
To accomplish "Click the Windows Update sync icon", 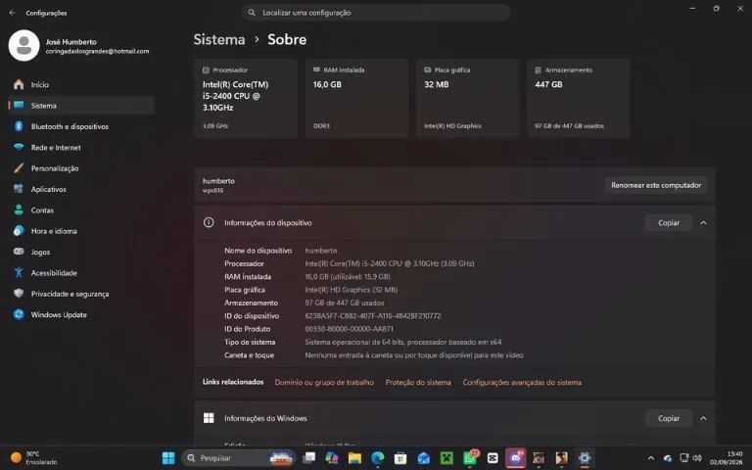I will (x=19, y=314).
